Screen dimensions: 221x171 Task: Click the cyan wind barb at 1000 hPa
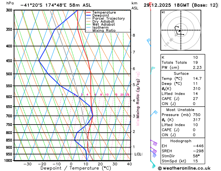(153, 164)
